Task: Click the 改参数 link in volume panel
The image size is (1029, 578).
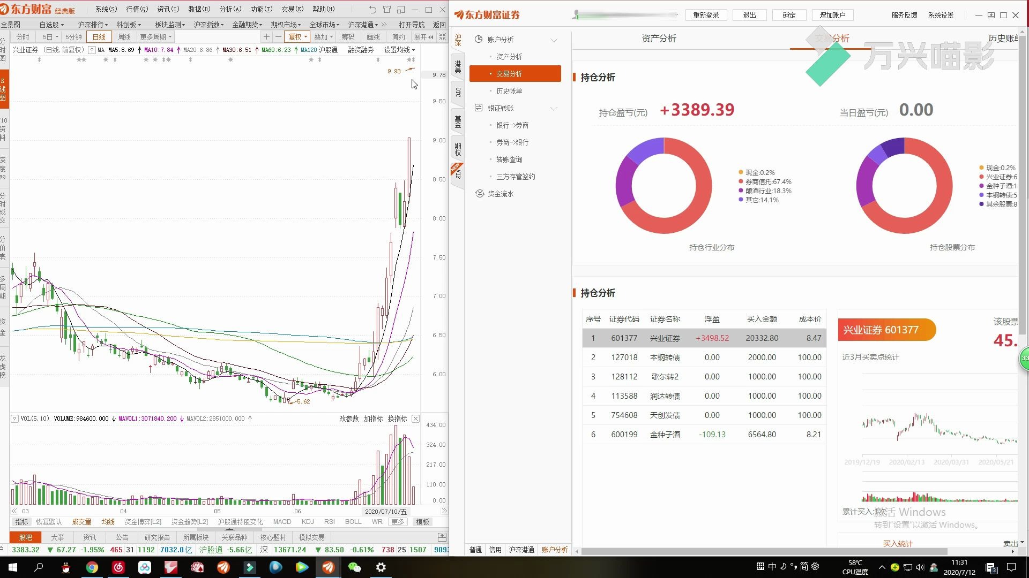Action: (x=349, y=419)
